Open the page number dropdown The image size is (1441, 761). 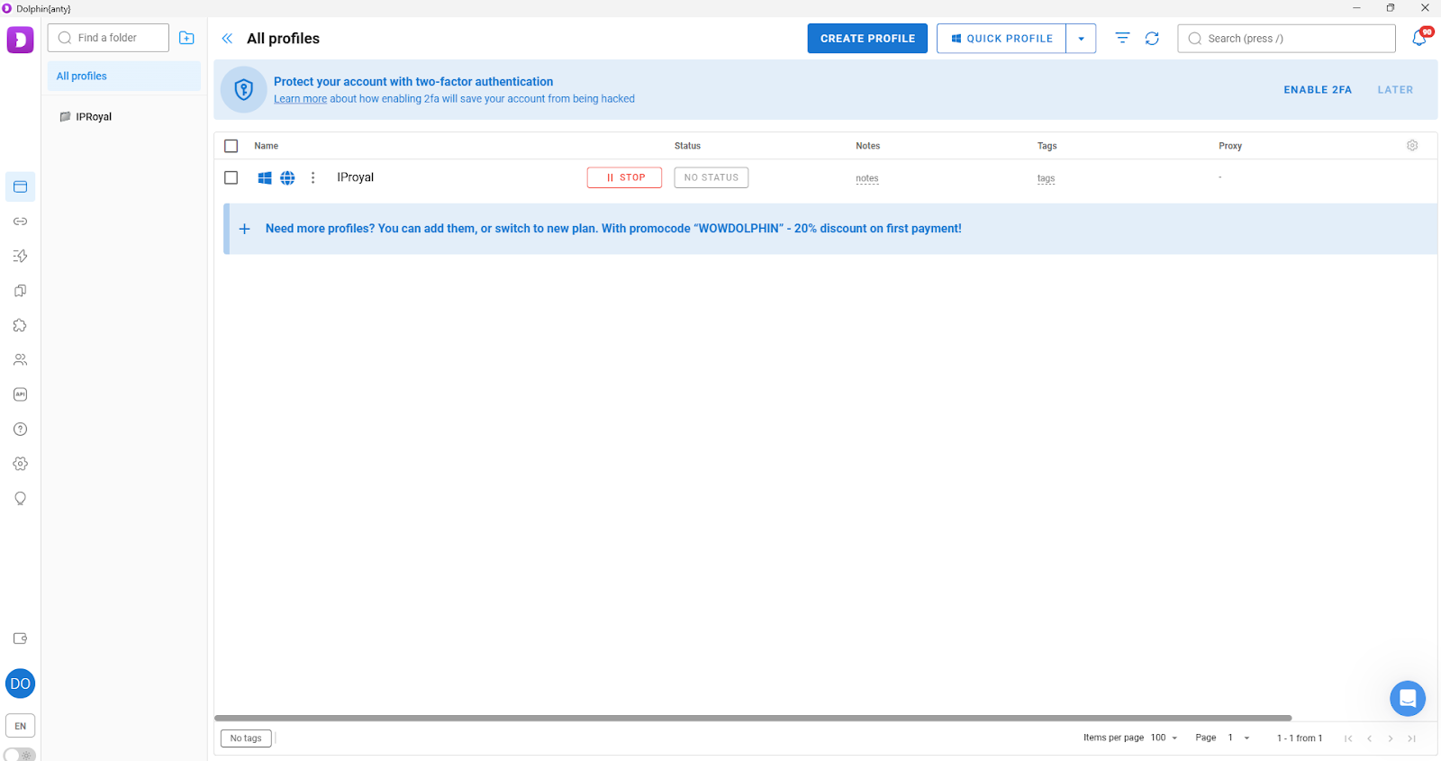point(1239,738)
